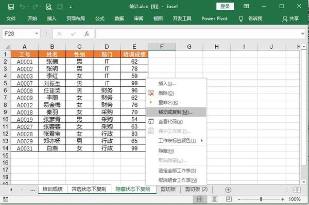
Task: Click the Select All corner triangle
Action: click(7, 47)
